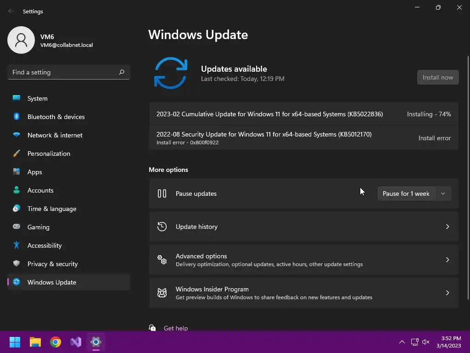The image size is (470, 353).
Task: Open Update history via its chevron
Action: (447, 227)
